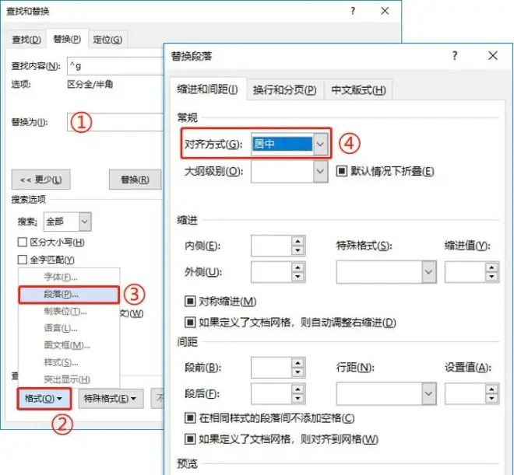Viewport: 514px width, 475px height.
Task: Open the 定位(G) tab
Action: point(107,40)
